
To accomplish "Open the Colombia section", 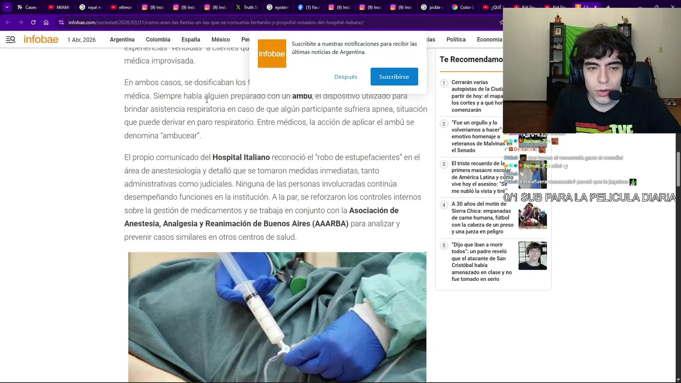I will [158, 40].
